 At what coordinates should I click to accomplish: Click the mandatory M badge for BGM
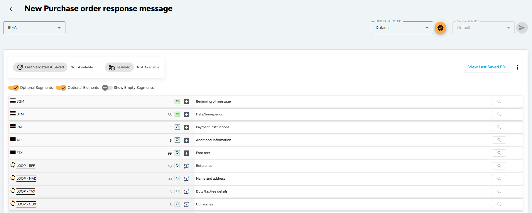point(177,101)
